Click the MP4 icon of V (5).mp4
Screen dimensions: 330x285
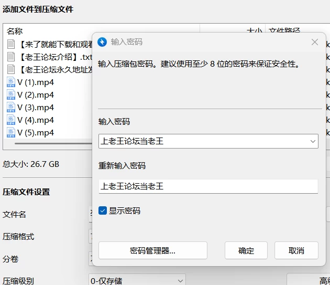[11, 133]
